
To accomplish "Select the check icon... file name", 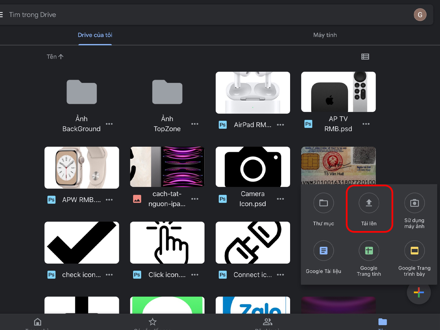I will point(81,275).
